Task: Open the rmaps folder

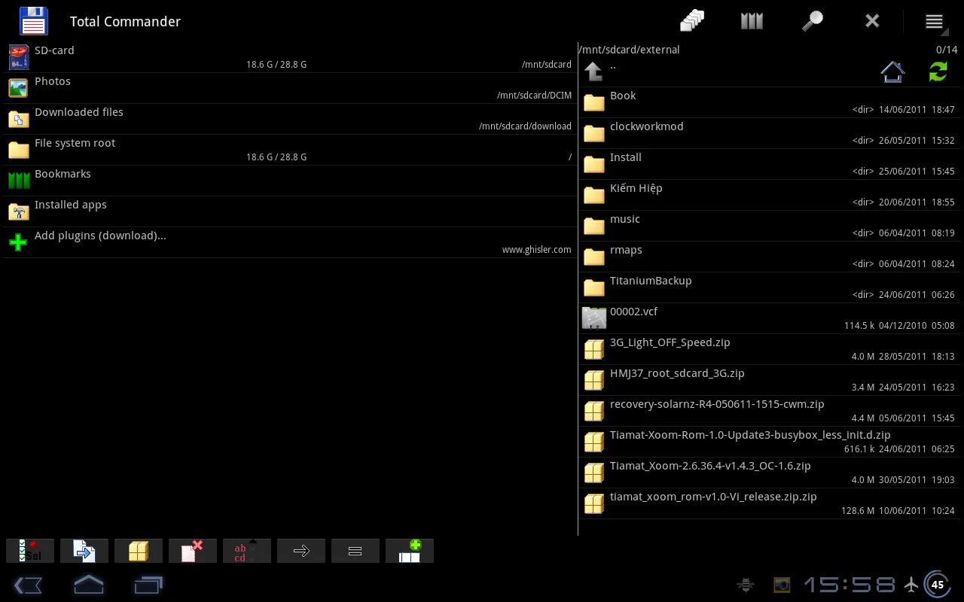Action: pyautogui.click(x=768, y=257)
